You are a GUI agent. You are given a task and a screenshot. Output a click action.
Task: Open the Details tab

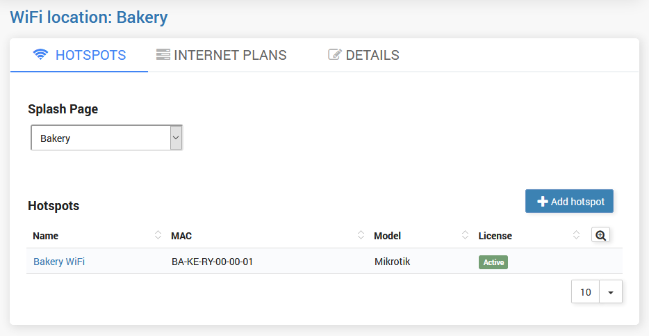click(372, 55)
